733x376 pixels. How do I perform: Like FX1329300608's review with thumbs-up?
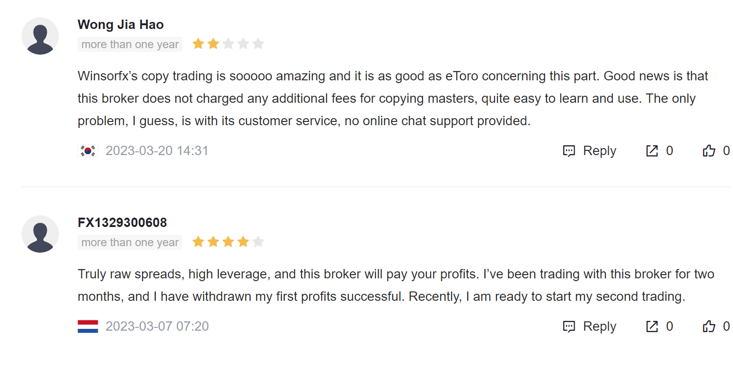coord(709,326)
